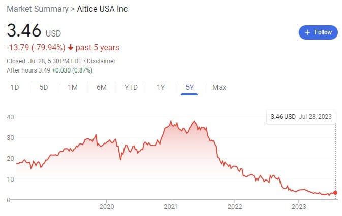Show the 1M chart view
Image resolution: width=342 pixels, height=216 pixels.
tap(73, 87)
